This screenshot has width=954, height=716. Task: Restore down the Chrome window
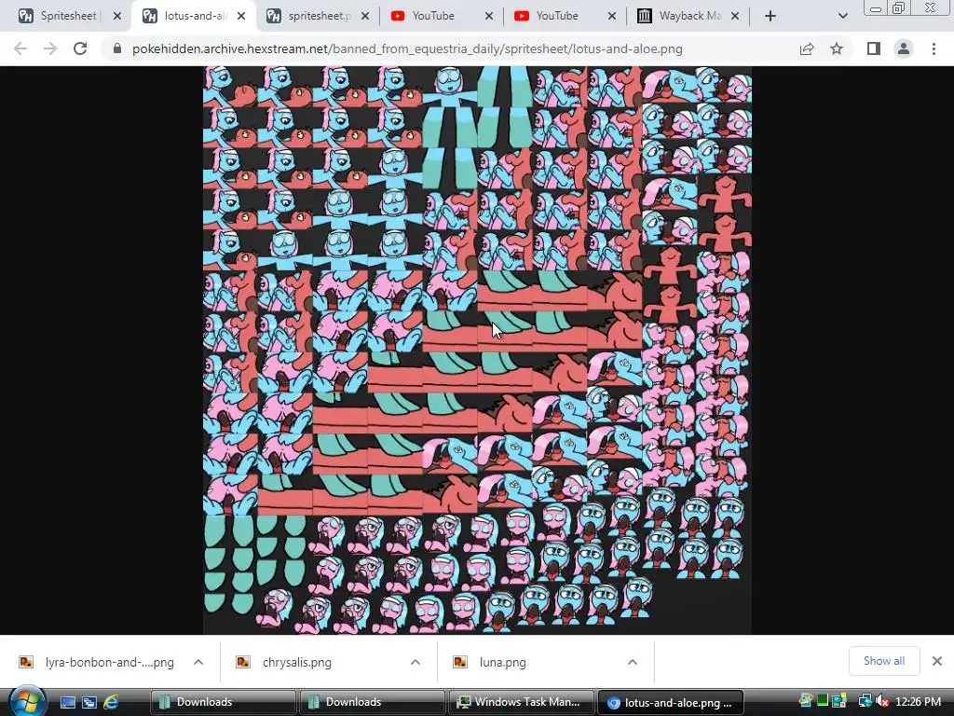[x=898, y=8]
